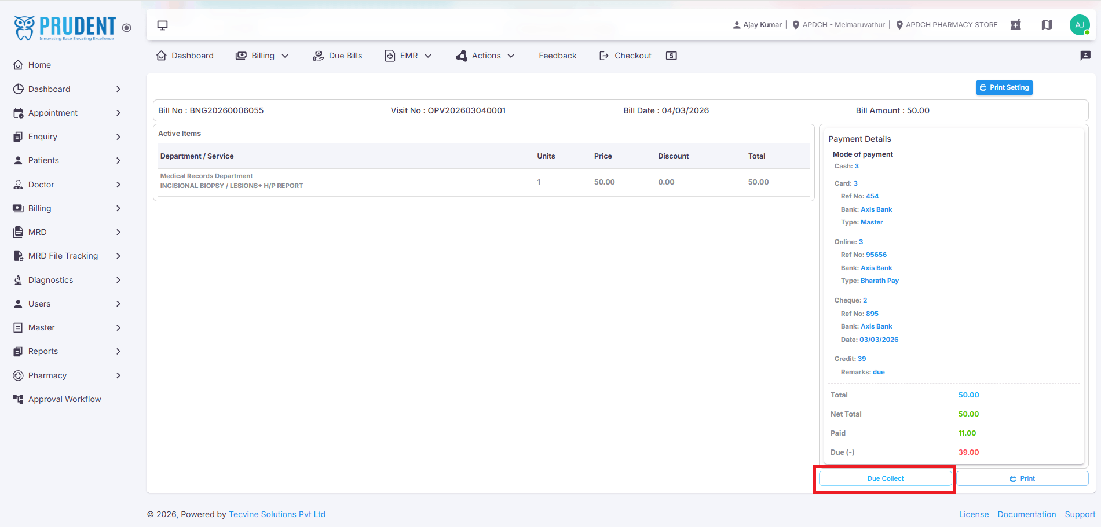
Task: Click the Diagnostics microscope icon
Action: click(x=18, y=280)
